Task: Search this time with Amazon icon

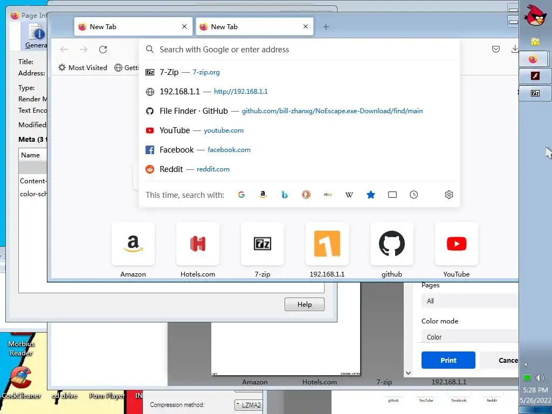Action: tap(263, 195)
